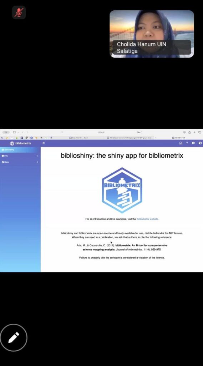Image resolution: width=203 pixels, height=366 pixels.
Task: Click the browser back arrow
Action: click(23, 132)
